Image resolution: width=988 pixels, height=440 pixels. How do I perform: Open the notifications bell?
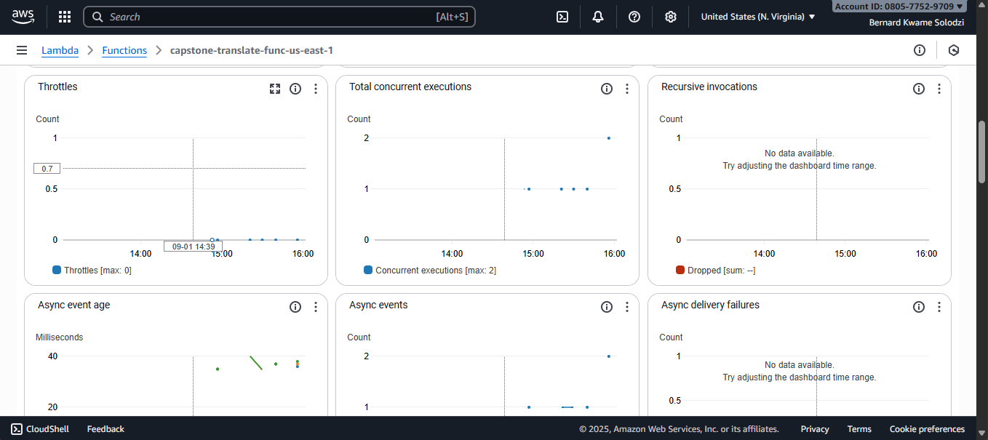pos(598,17)
